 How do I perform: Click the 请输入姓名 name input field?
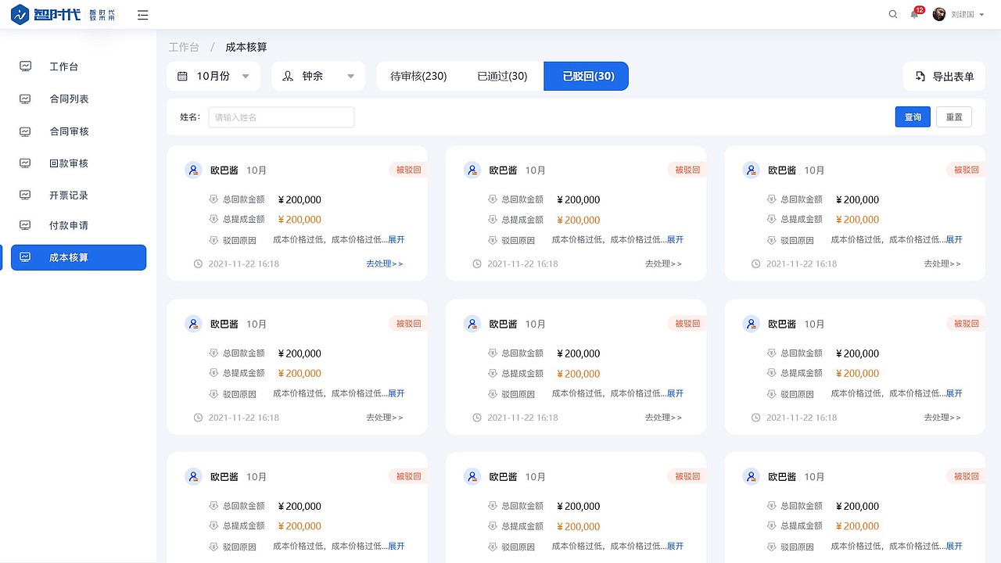[x=281, y=117]
